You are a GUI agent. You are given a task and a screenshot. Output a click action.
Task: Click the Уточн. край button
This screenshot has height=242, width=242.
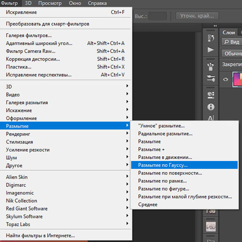tap(197, 16)
